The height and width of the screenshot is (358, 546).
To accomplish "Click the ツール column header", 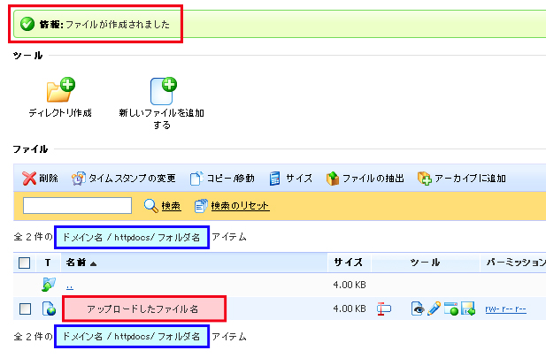I will point(425,263).
